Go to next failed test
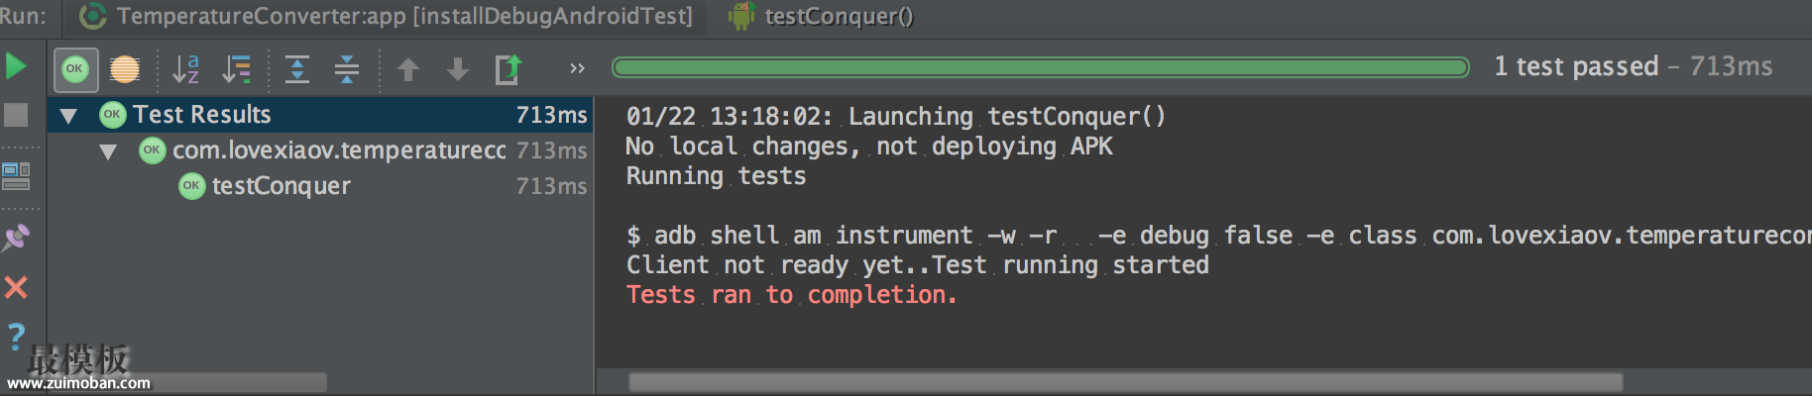Screen dimensions: 1812x396 pos(458,68)
